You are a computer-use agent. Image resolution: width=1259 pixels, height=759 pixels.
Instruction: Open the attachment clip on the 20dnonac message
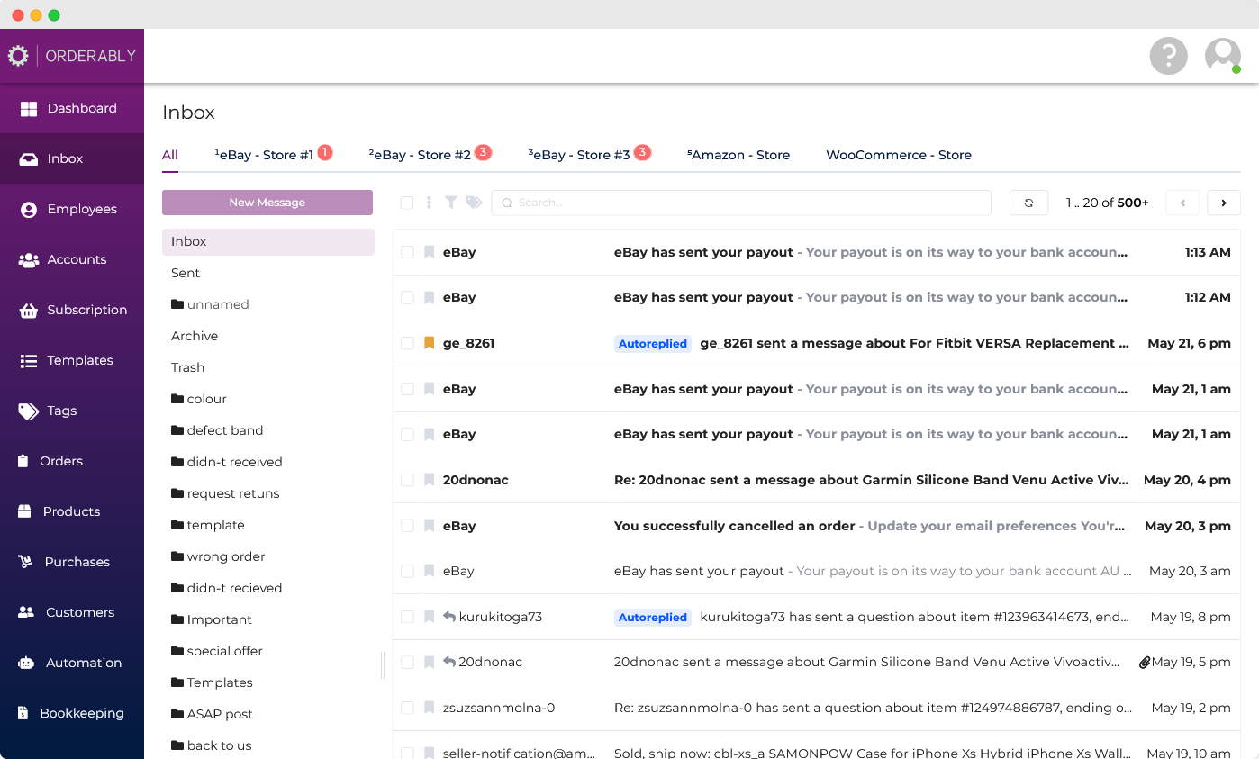point(1145,662)
